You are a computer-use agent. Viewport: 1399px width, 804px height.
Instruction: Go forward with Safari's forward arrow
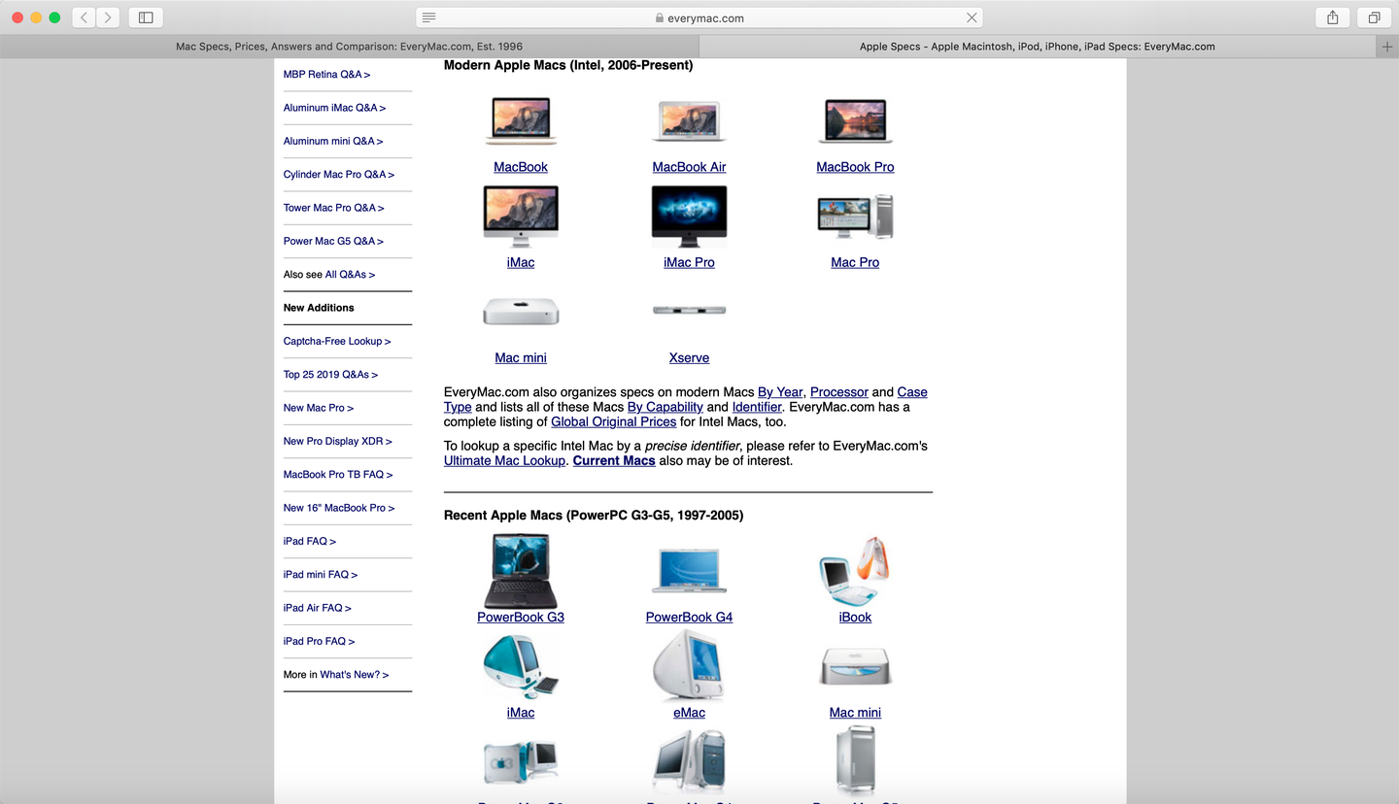point(108,17)
